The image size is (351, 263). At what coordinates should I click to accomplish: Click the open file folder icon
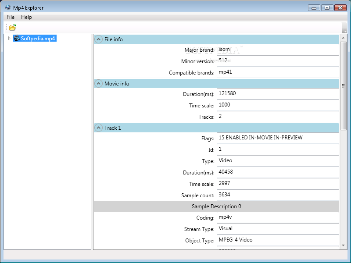click(x=13, y=28)
